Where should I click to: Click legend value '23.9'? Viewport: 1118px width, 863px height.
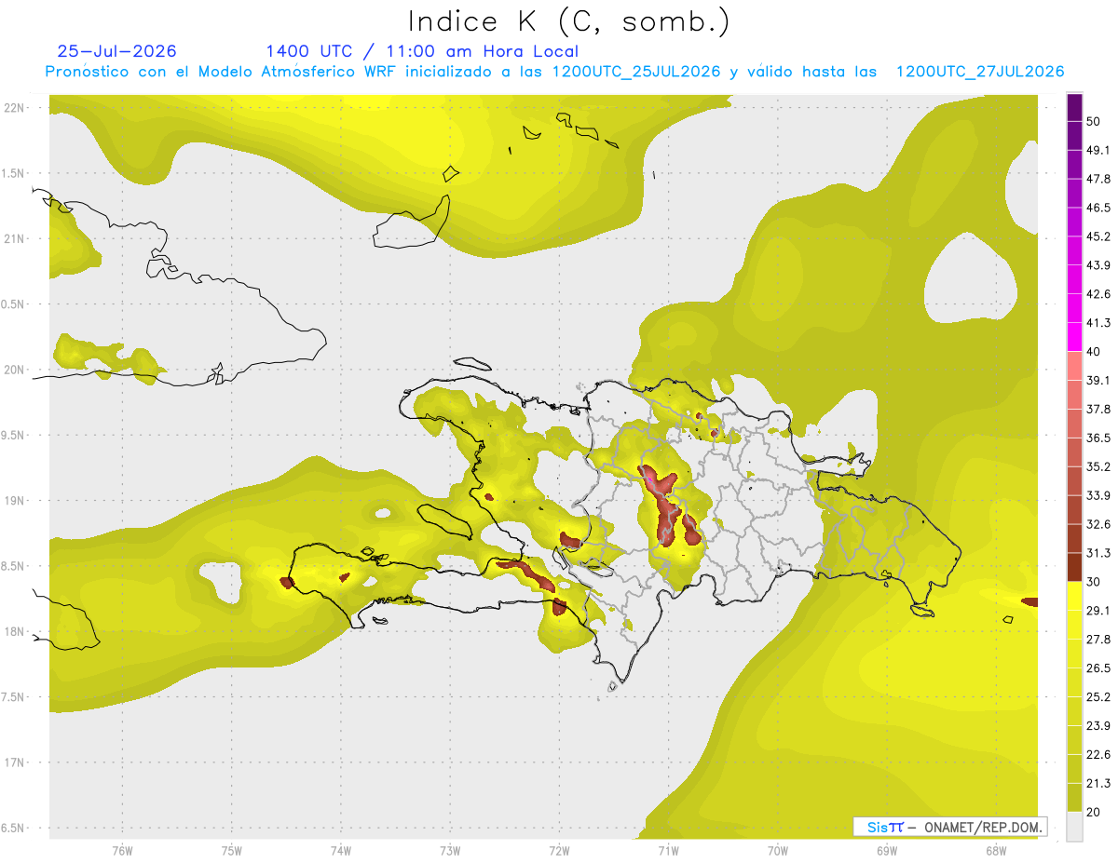tap(1098, 726)
